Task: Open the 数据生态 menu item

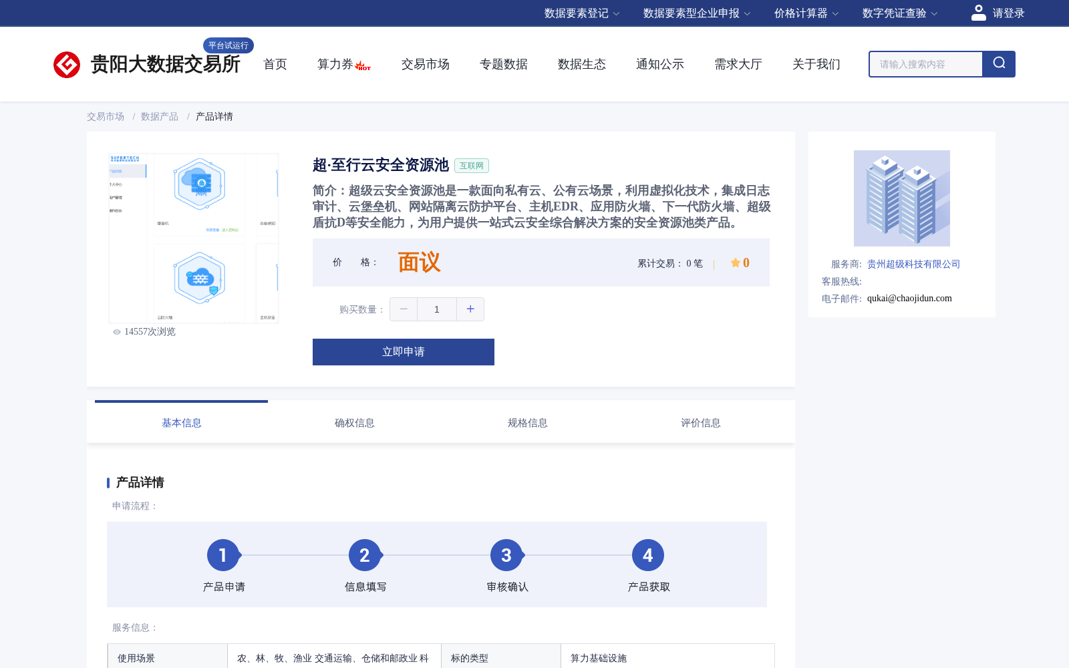Action: [582, 64]
